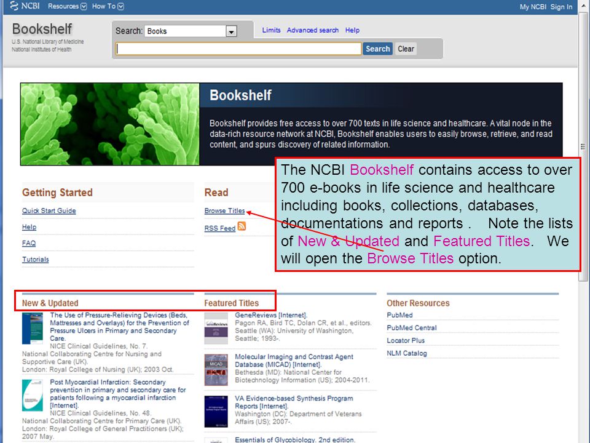Image resolution: width=590 pixels, height=443 pixels.
Task: Click the RSS Feed link
Action: (220, 228)
